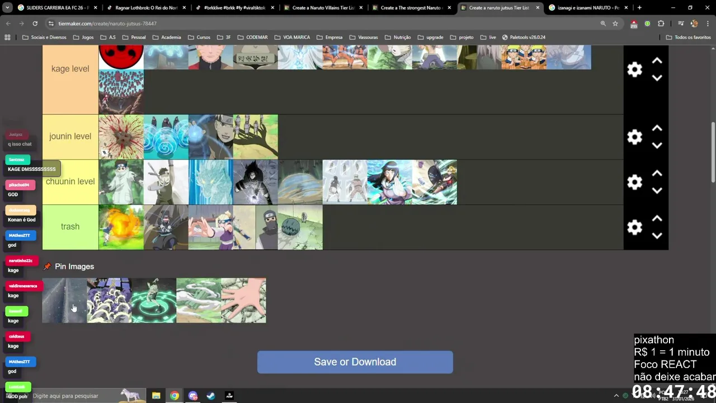Image resolution: width=716 pixels, height=403 pixels.
Task: Open settings gear for kage level tier
Action: pyautogui.click(x=634, y=69)
